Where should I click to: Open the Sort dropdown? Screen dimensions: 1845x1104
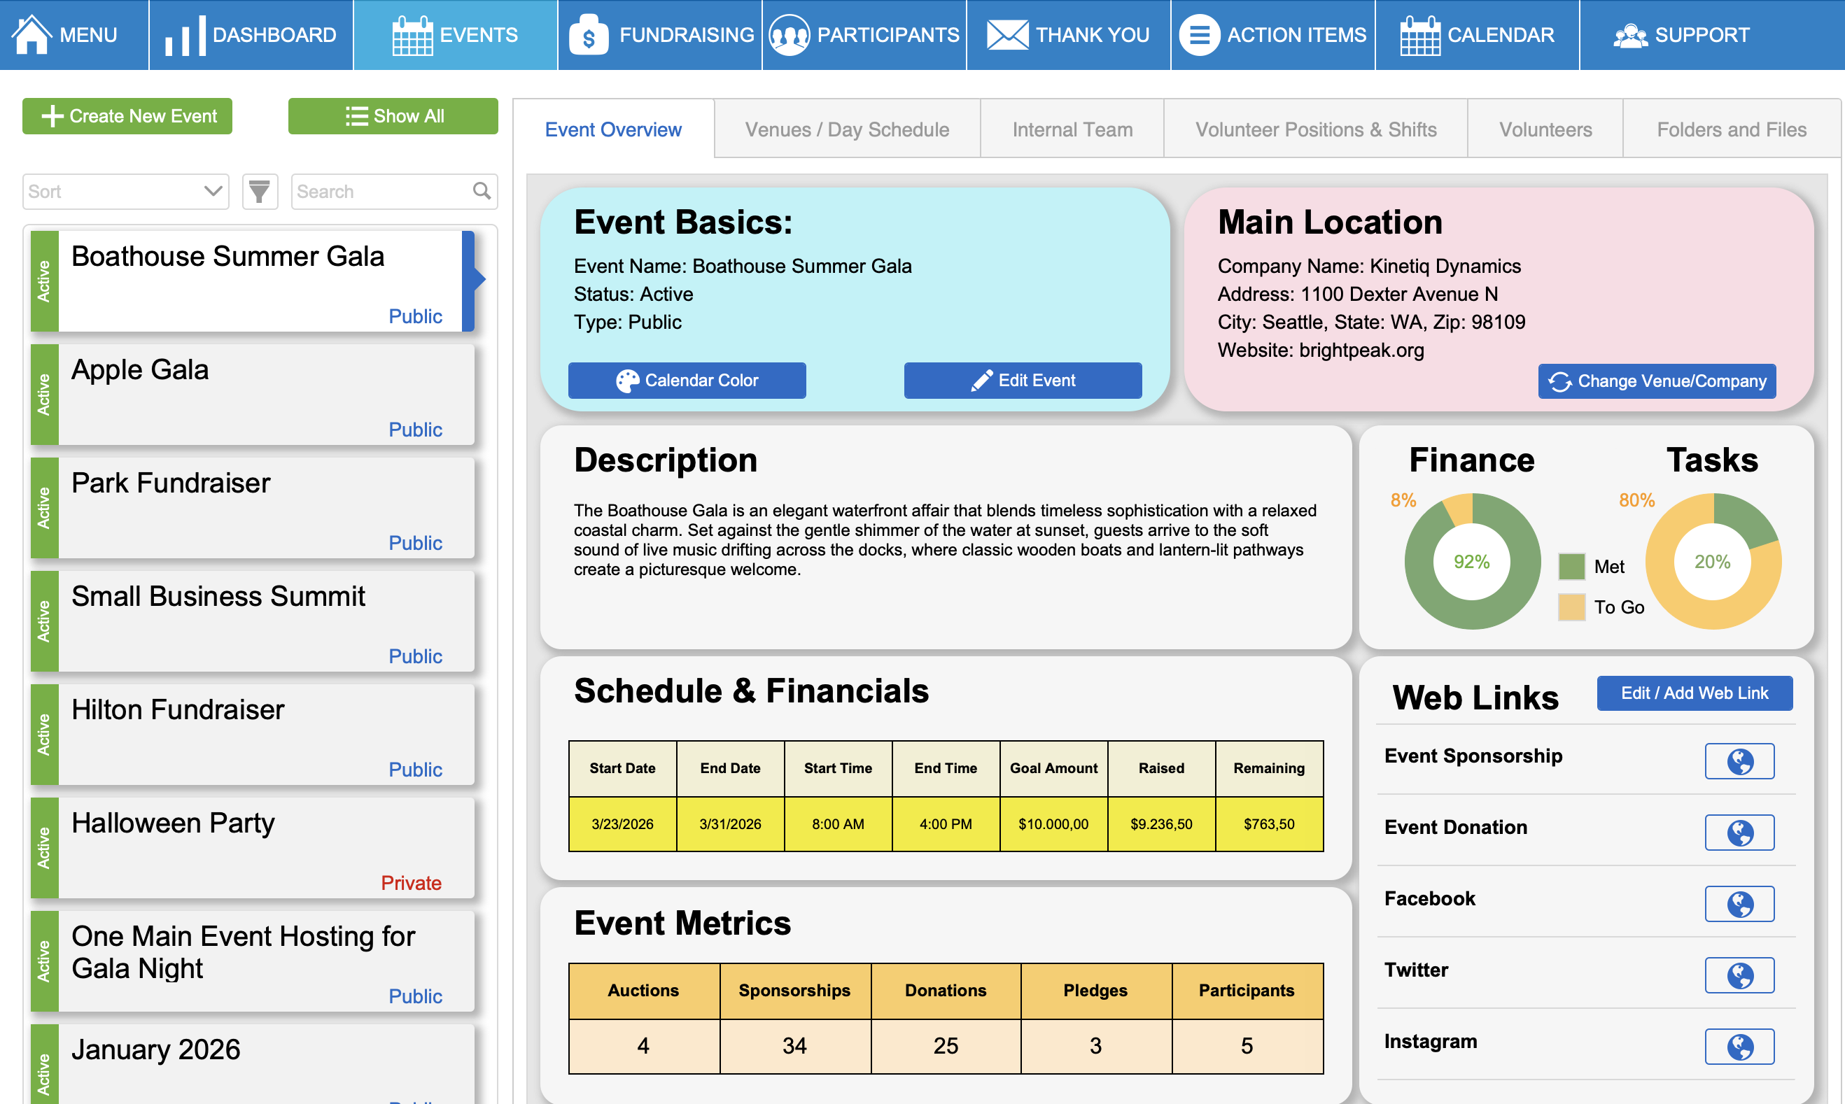tap(125, 191)
